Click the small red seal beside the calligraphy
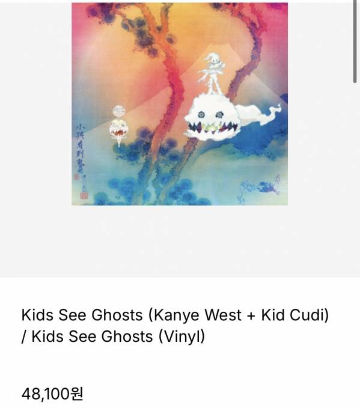Screen dimensions: 360x408 76,177
